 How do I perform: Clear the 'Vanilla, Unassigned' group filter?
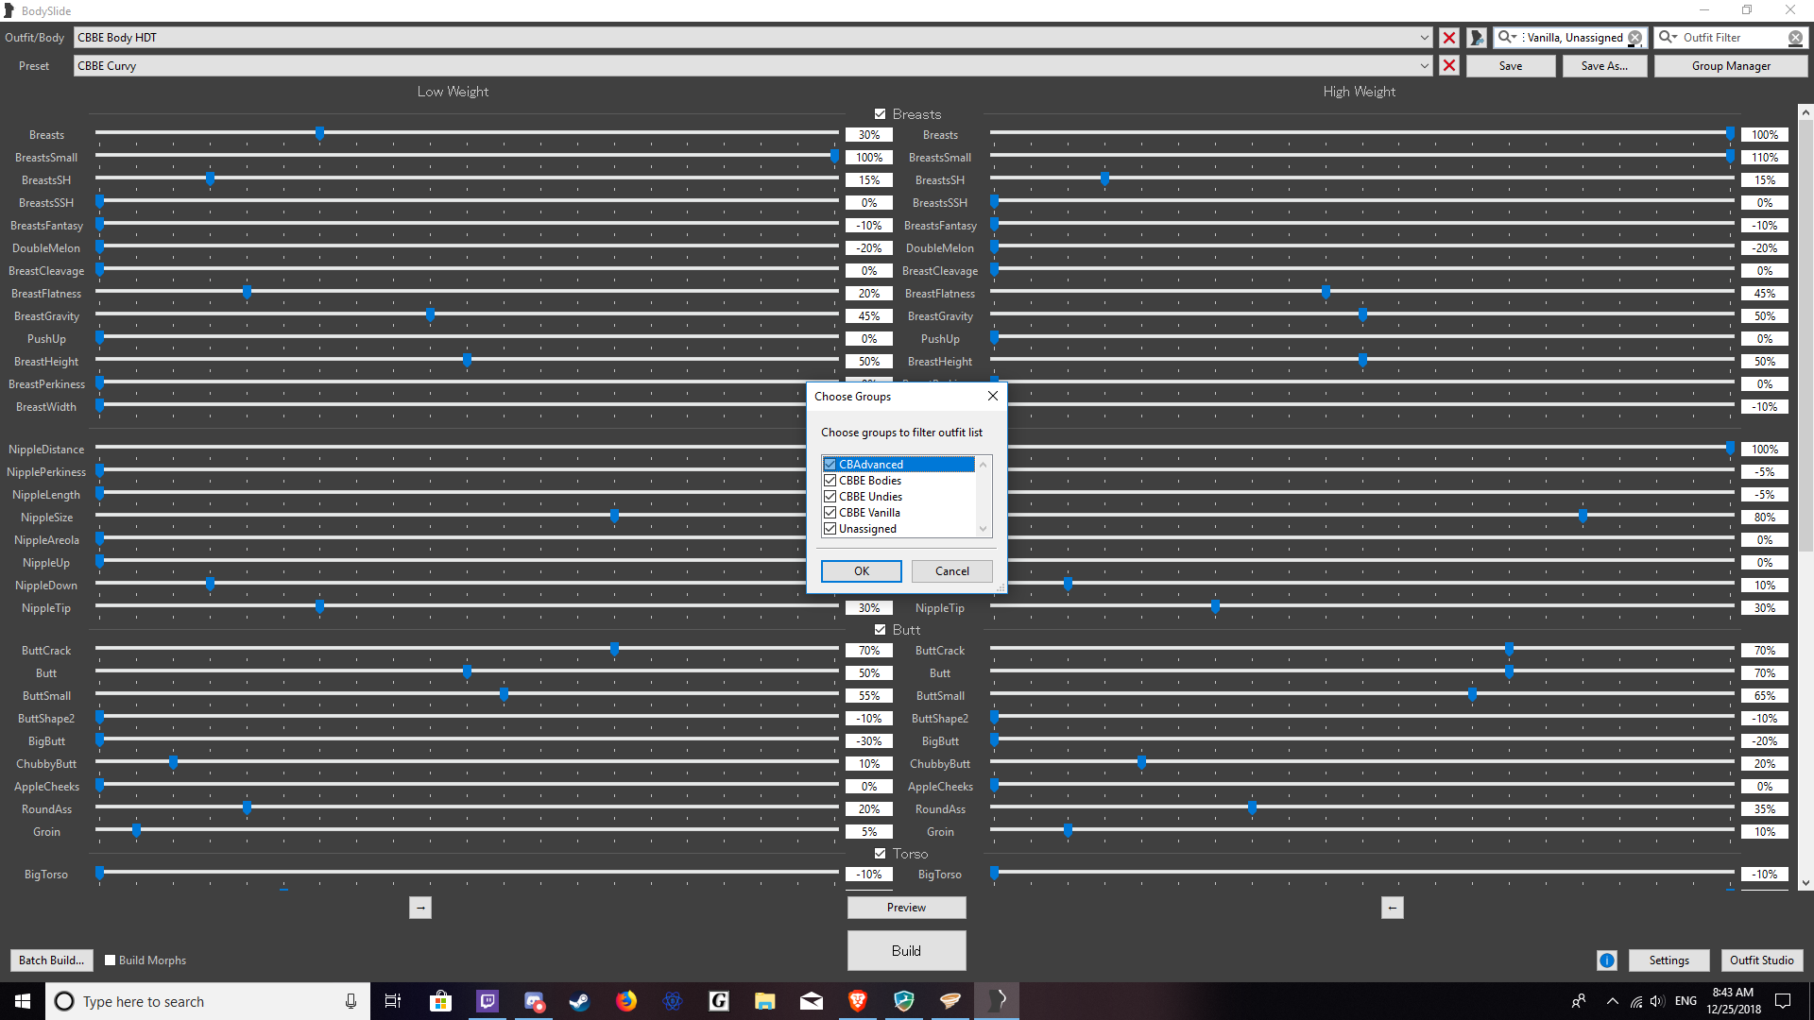1634,38
